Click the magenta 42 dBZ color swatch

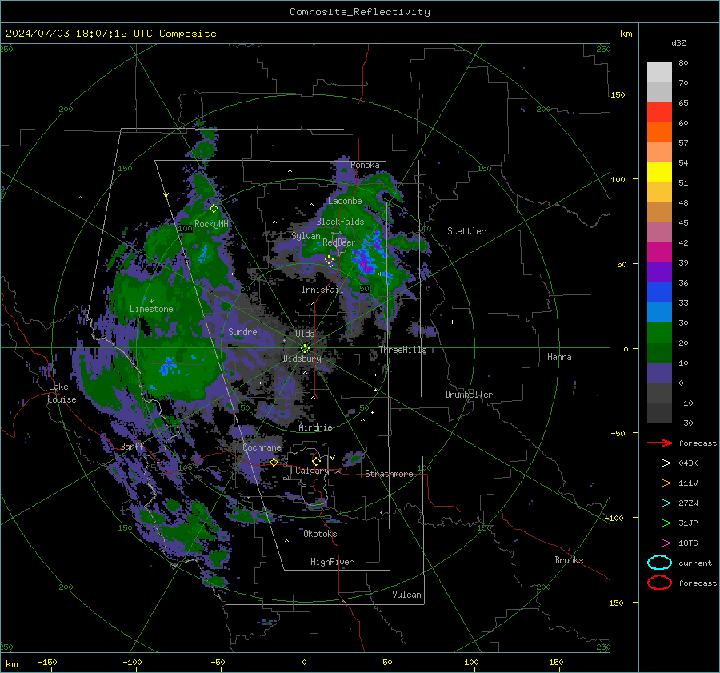pos(659,253)
